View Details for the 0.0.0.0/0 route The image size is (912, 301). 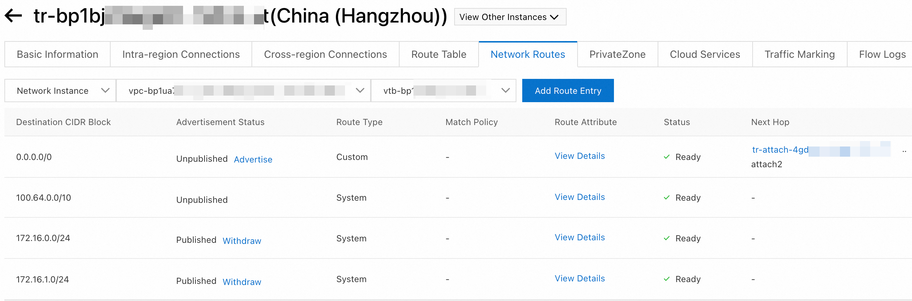[x=579, y=156]
